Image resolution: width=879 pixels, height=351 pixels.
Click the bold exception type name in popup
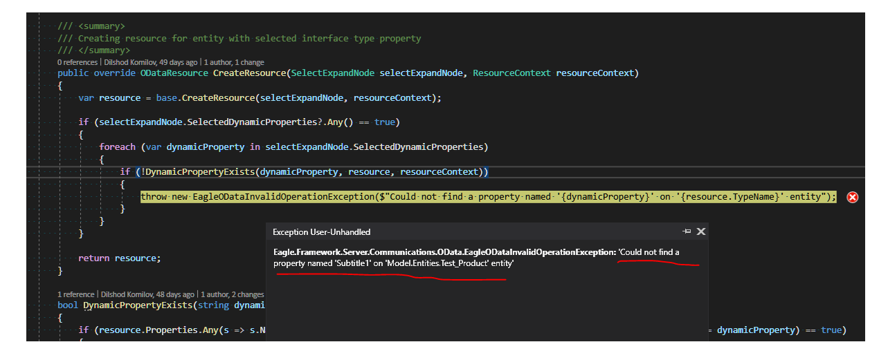[444, 252]
